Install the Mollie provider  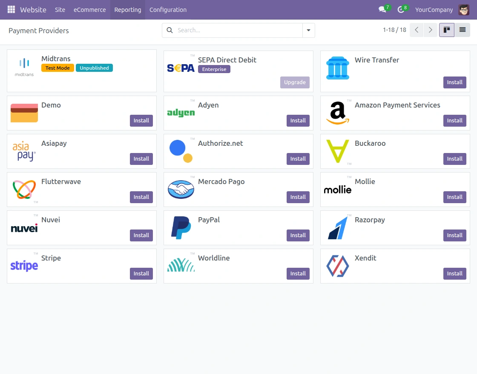[x=454, y=197]
